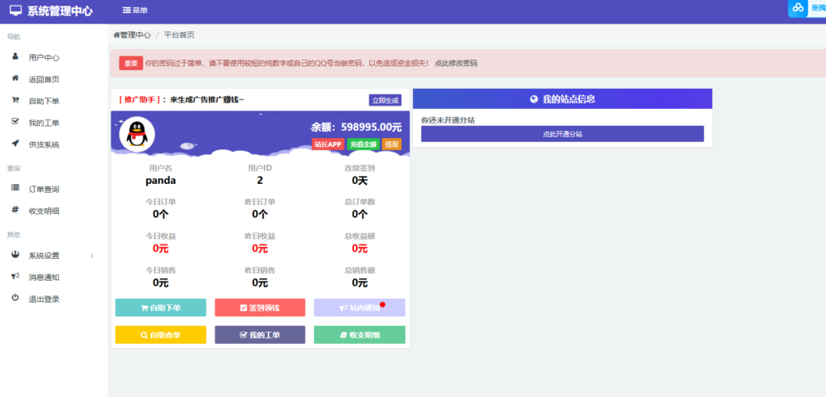
Task: Click the 用户ID label
Action: (260, 168)
